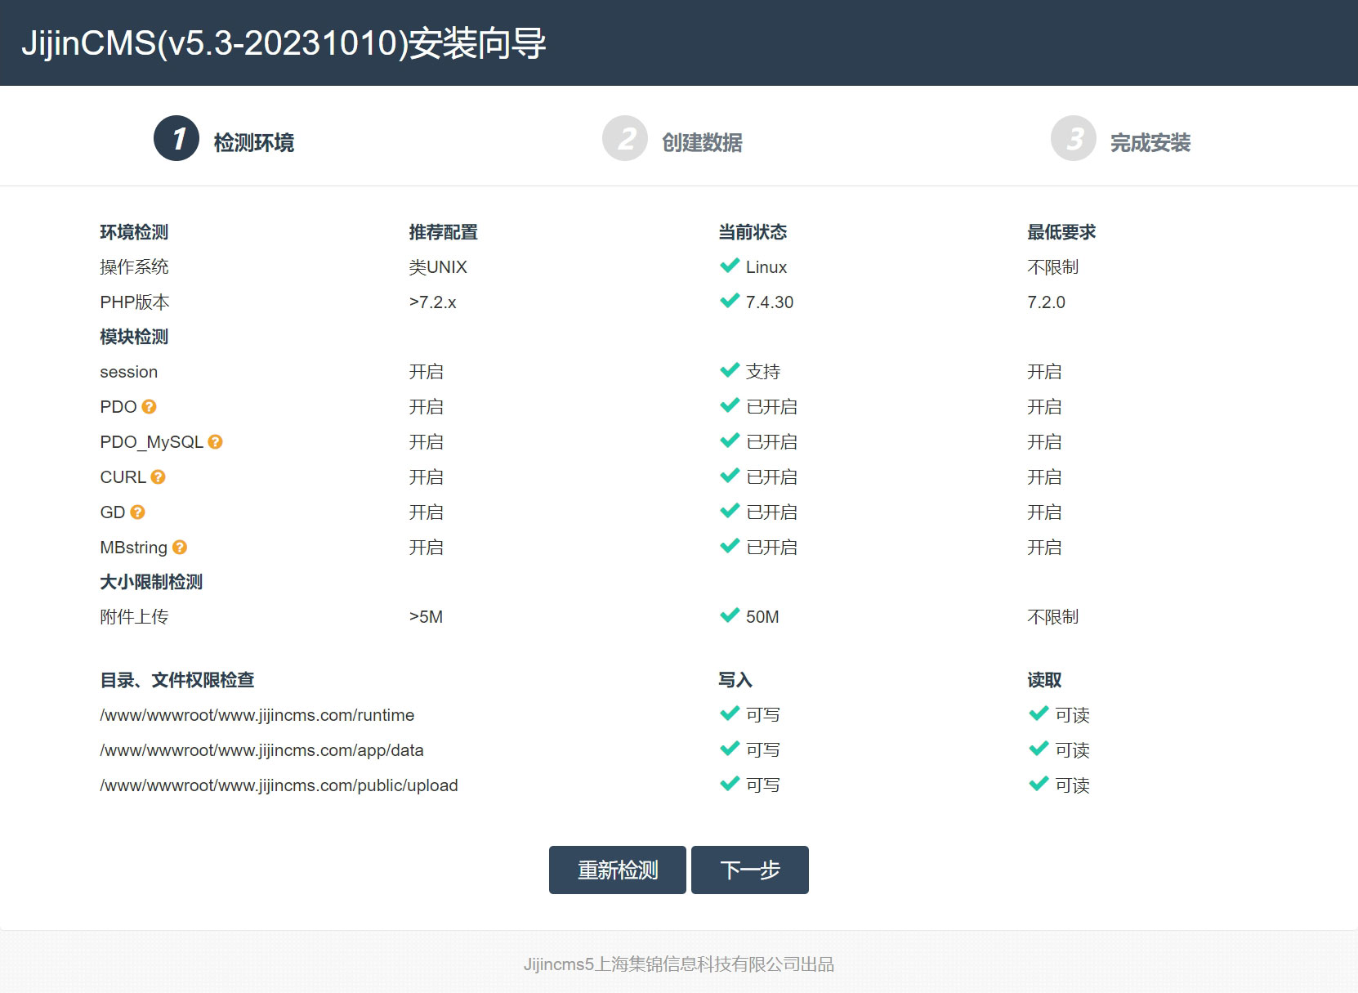Click the MBstring help question-mark icon

tap(180, 547)
